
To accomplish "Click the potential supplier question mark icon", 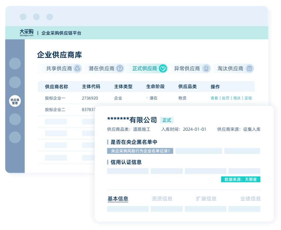I will (x=120, y=68).
